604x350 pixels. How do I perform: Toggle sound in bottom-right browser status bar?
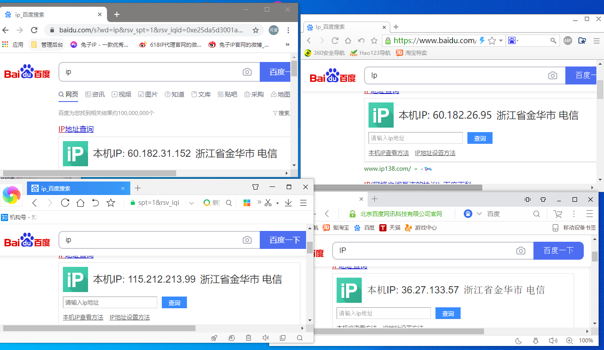click(553, 341)
